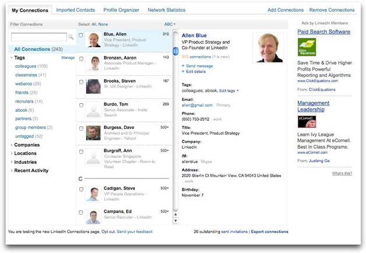Screen dimensions: 366x253
Task: Click Manage tags link
Action: click(68, 58)
